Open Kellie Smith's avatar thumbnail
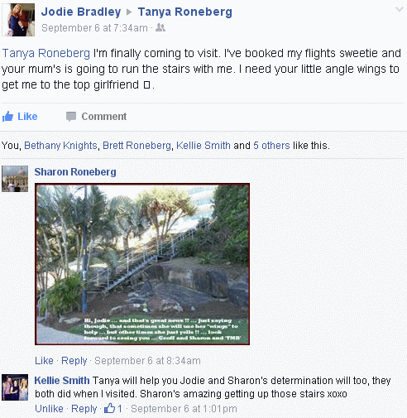407x418 pixels. 15,387
